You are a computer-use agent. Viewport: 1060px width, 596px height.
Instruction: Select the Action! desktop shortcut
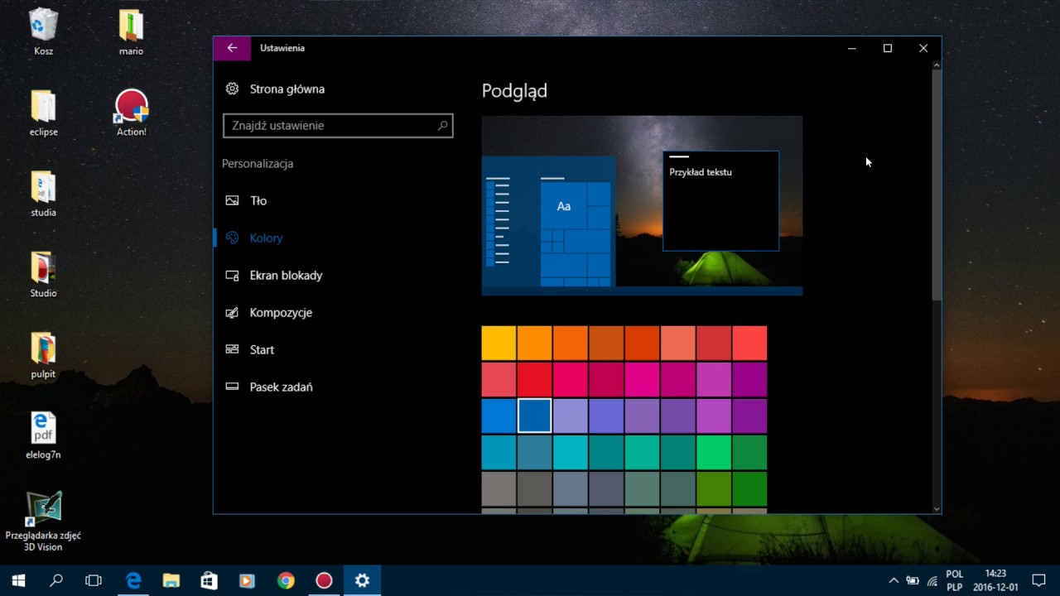(131, 113)
